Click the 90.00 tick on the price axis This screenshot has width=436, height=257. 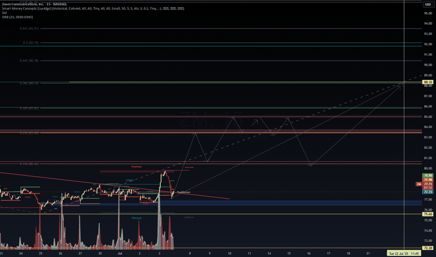(x=428, y=65)
